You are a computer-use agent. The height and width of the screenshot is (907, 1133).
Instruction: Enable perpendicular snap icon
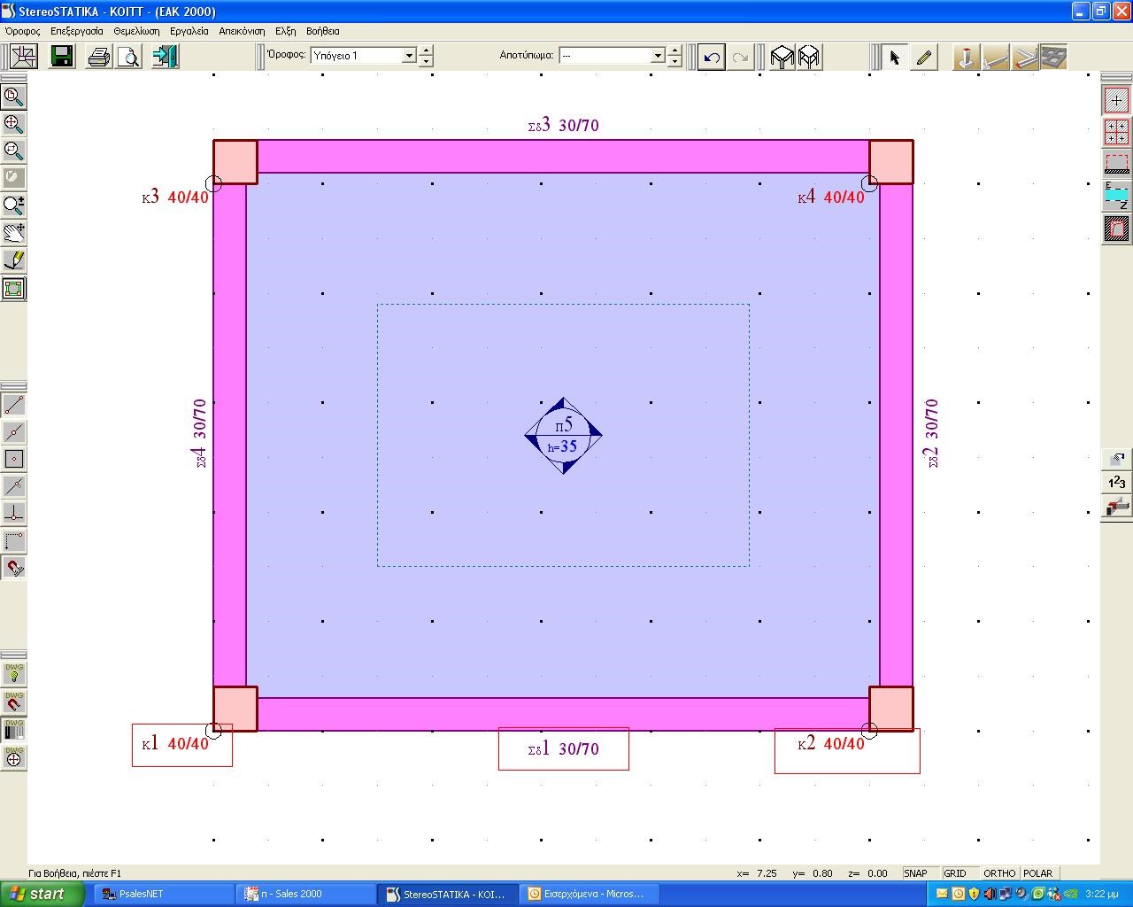pyautogui.click(x=13, y=513)
